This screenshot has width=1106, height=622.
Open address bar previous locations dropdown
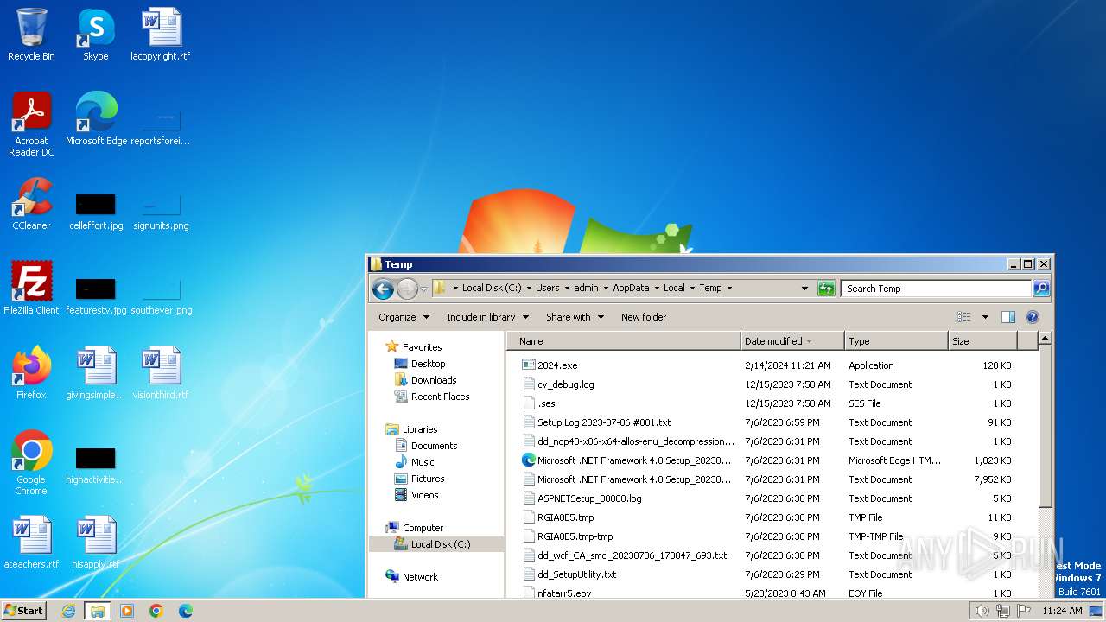point(805,289)
